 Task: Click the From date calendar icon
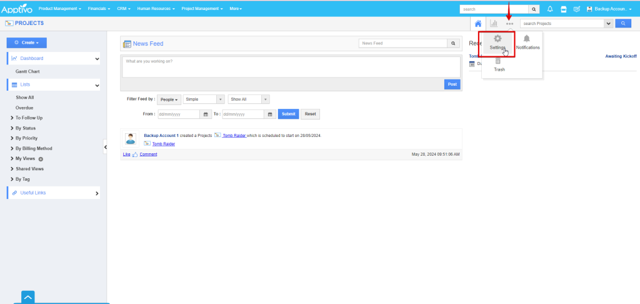(206, 114)
